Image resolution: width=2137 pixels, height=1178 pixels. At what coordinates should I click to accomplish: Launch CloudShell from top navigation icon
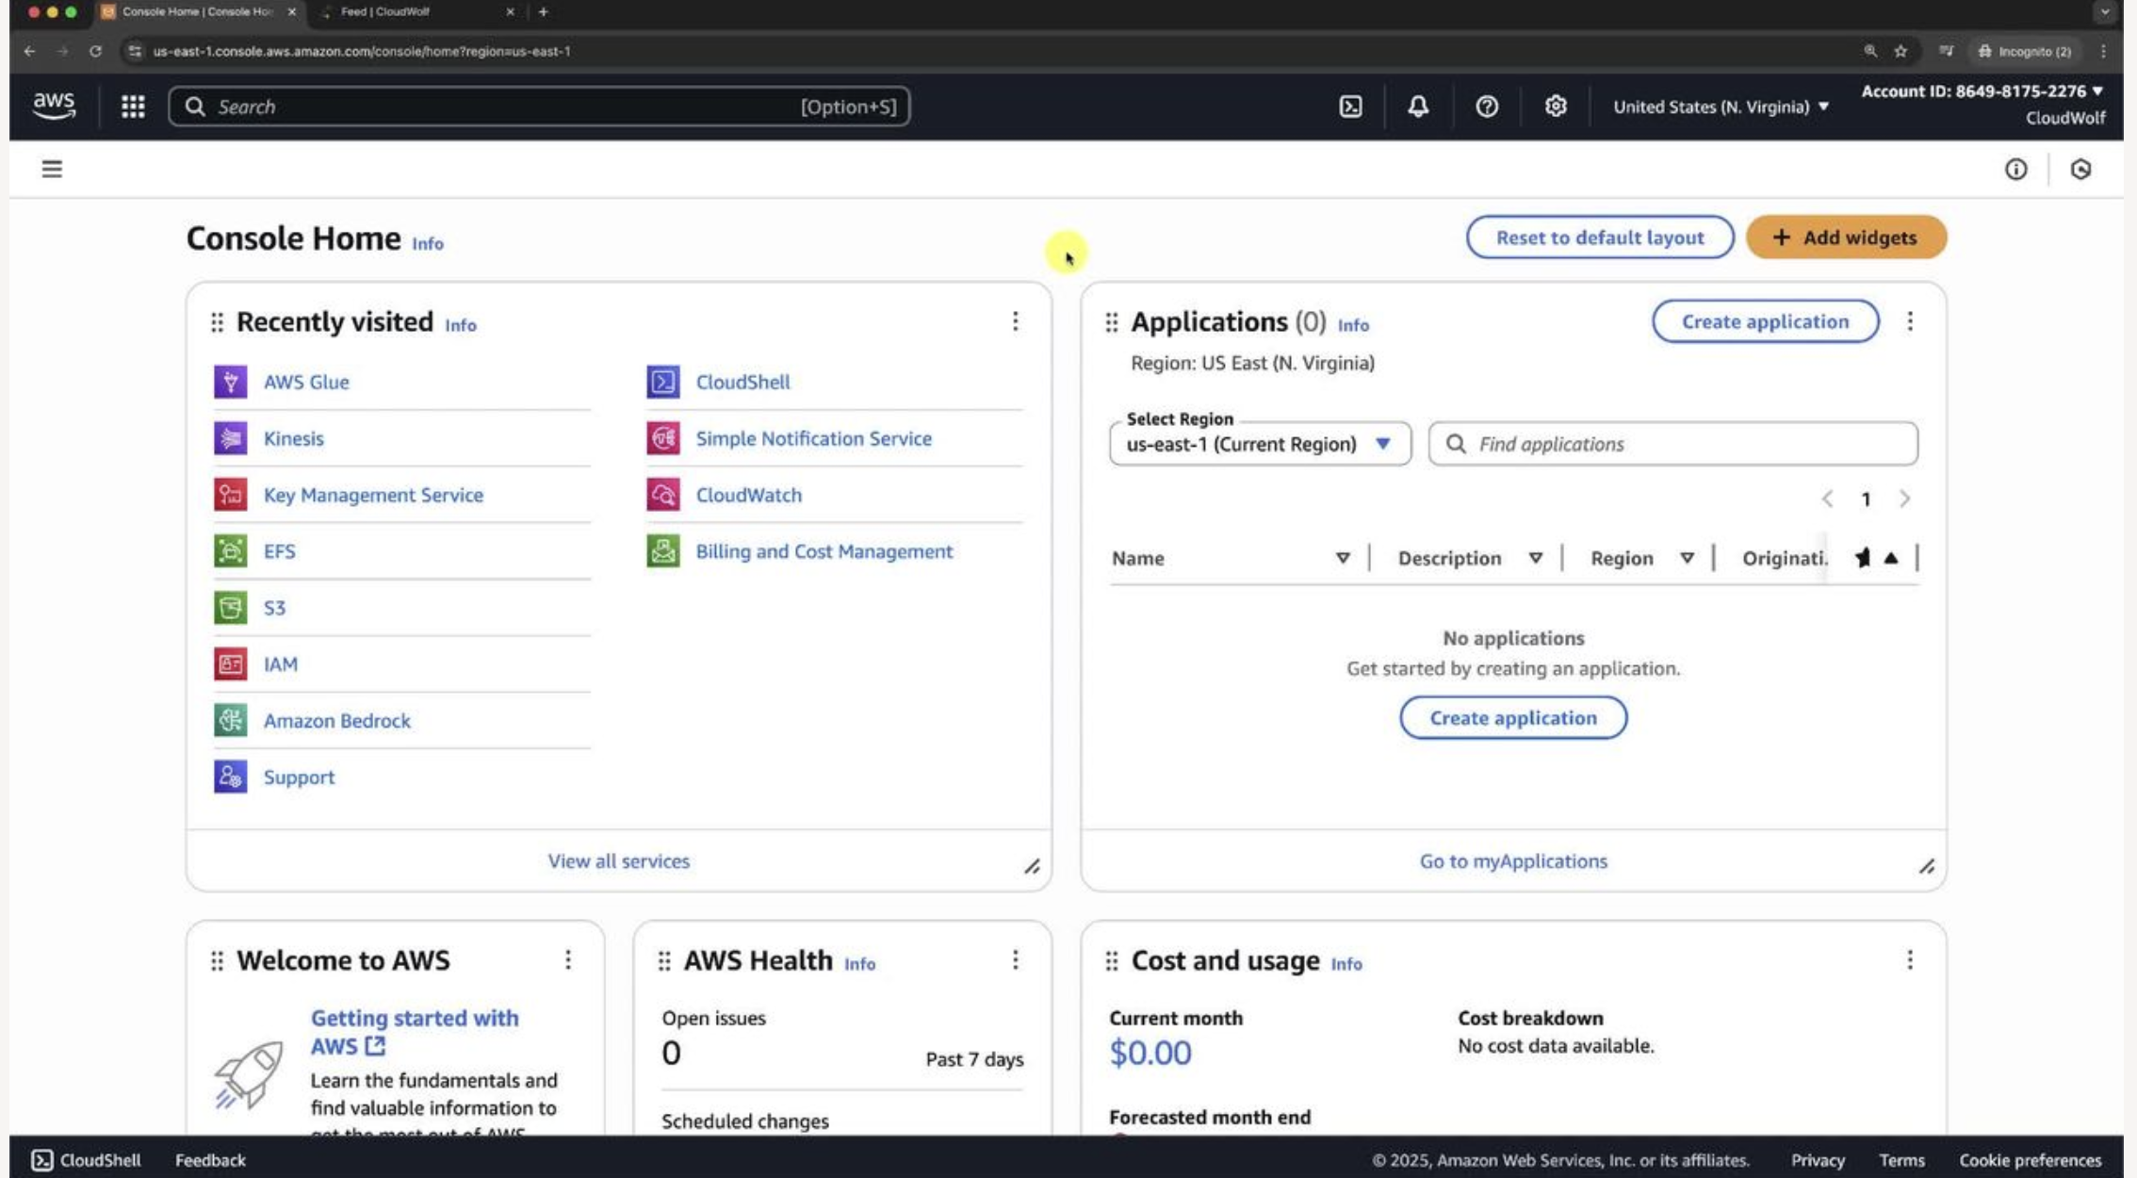(1350, 106)
